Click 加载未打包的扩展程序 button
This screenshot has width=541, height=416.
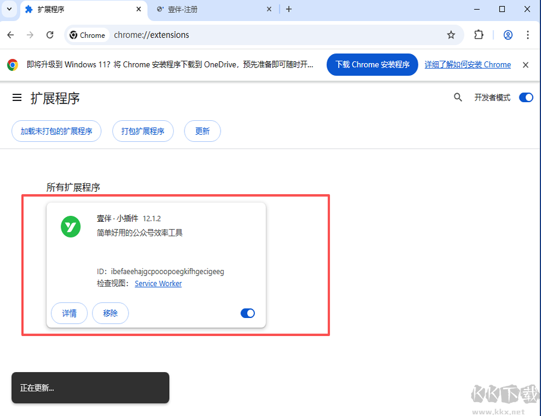click(x=57, y=131)
